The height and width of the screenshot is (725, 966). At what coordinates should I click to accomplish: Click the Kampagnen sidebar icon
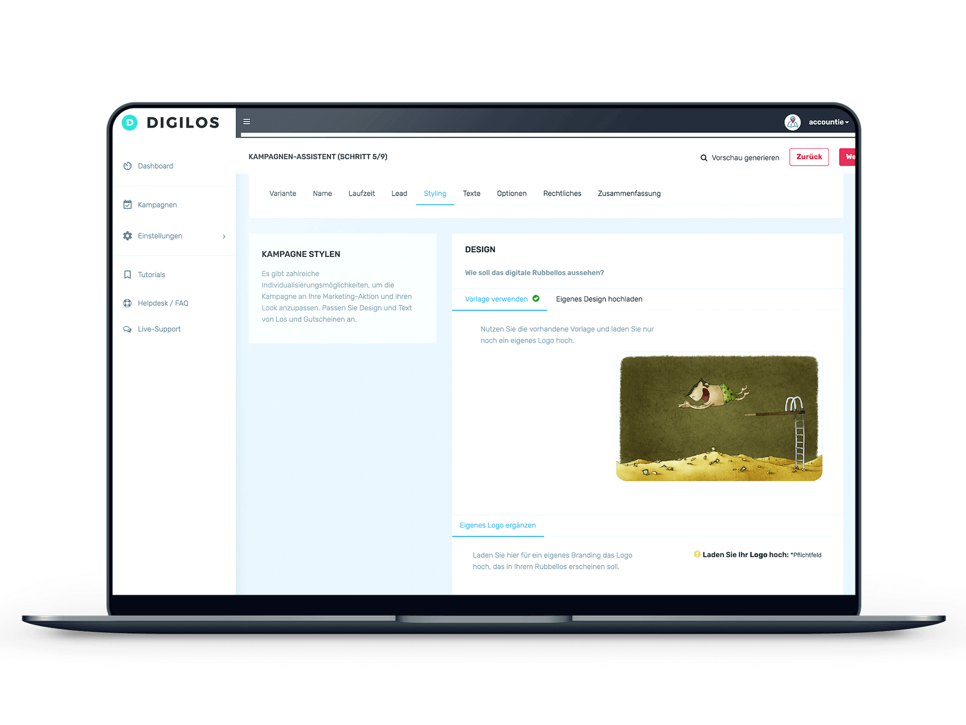(128, 204)
